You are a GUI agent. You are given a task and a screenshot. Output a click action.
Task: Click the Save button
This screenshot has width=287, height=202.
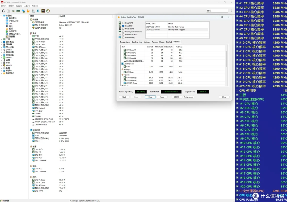pyautogui.click(x=162, y=97)
